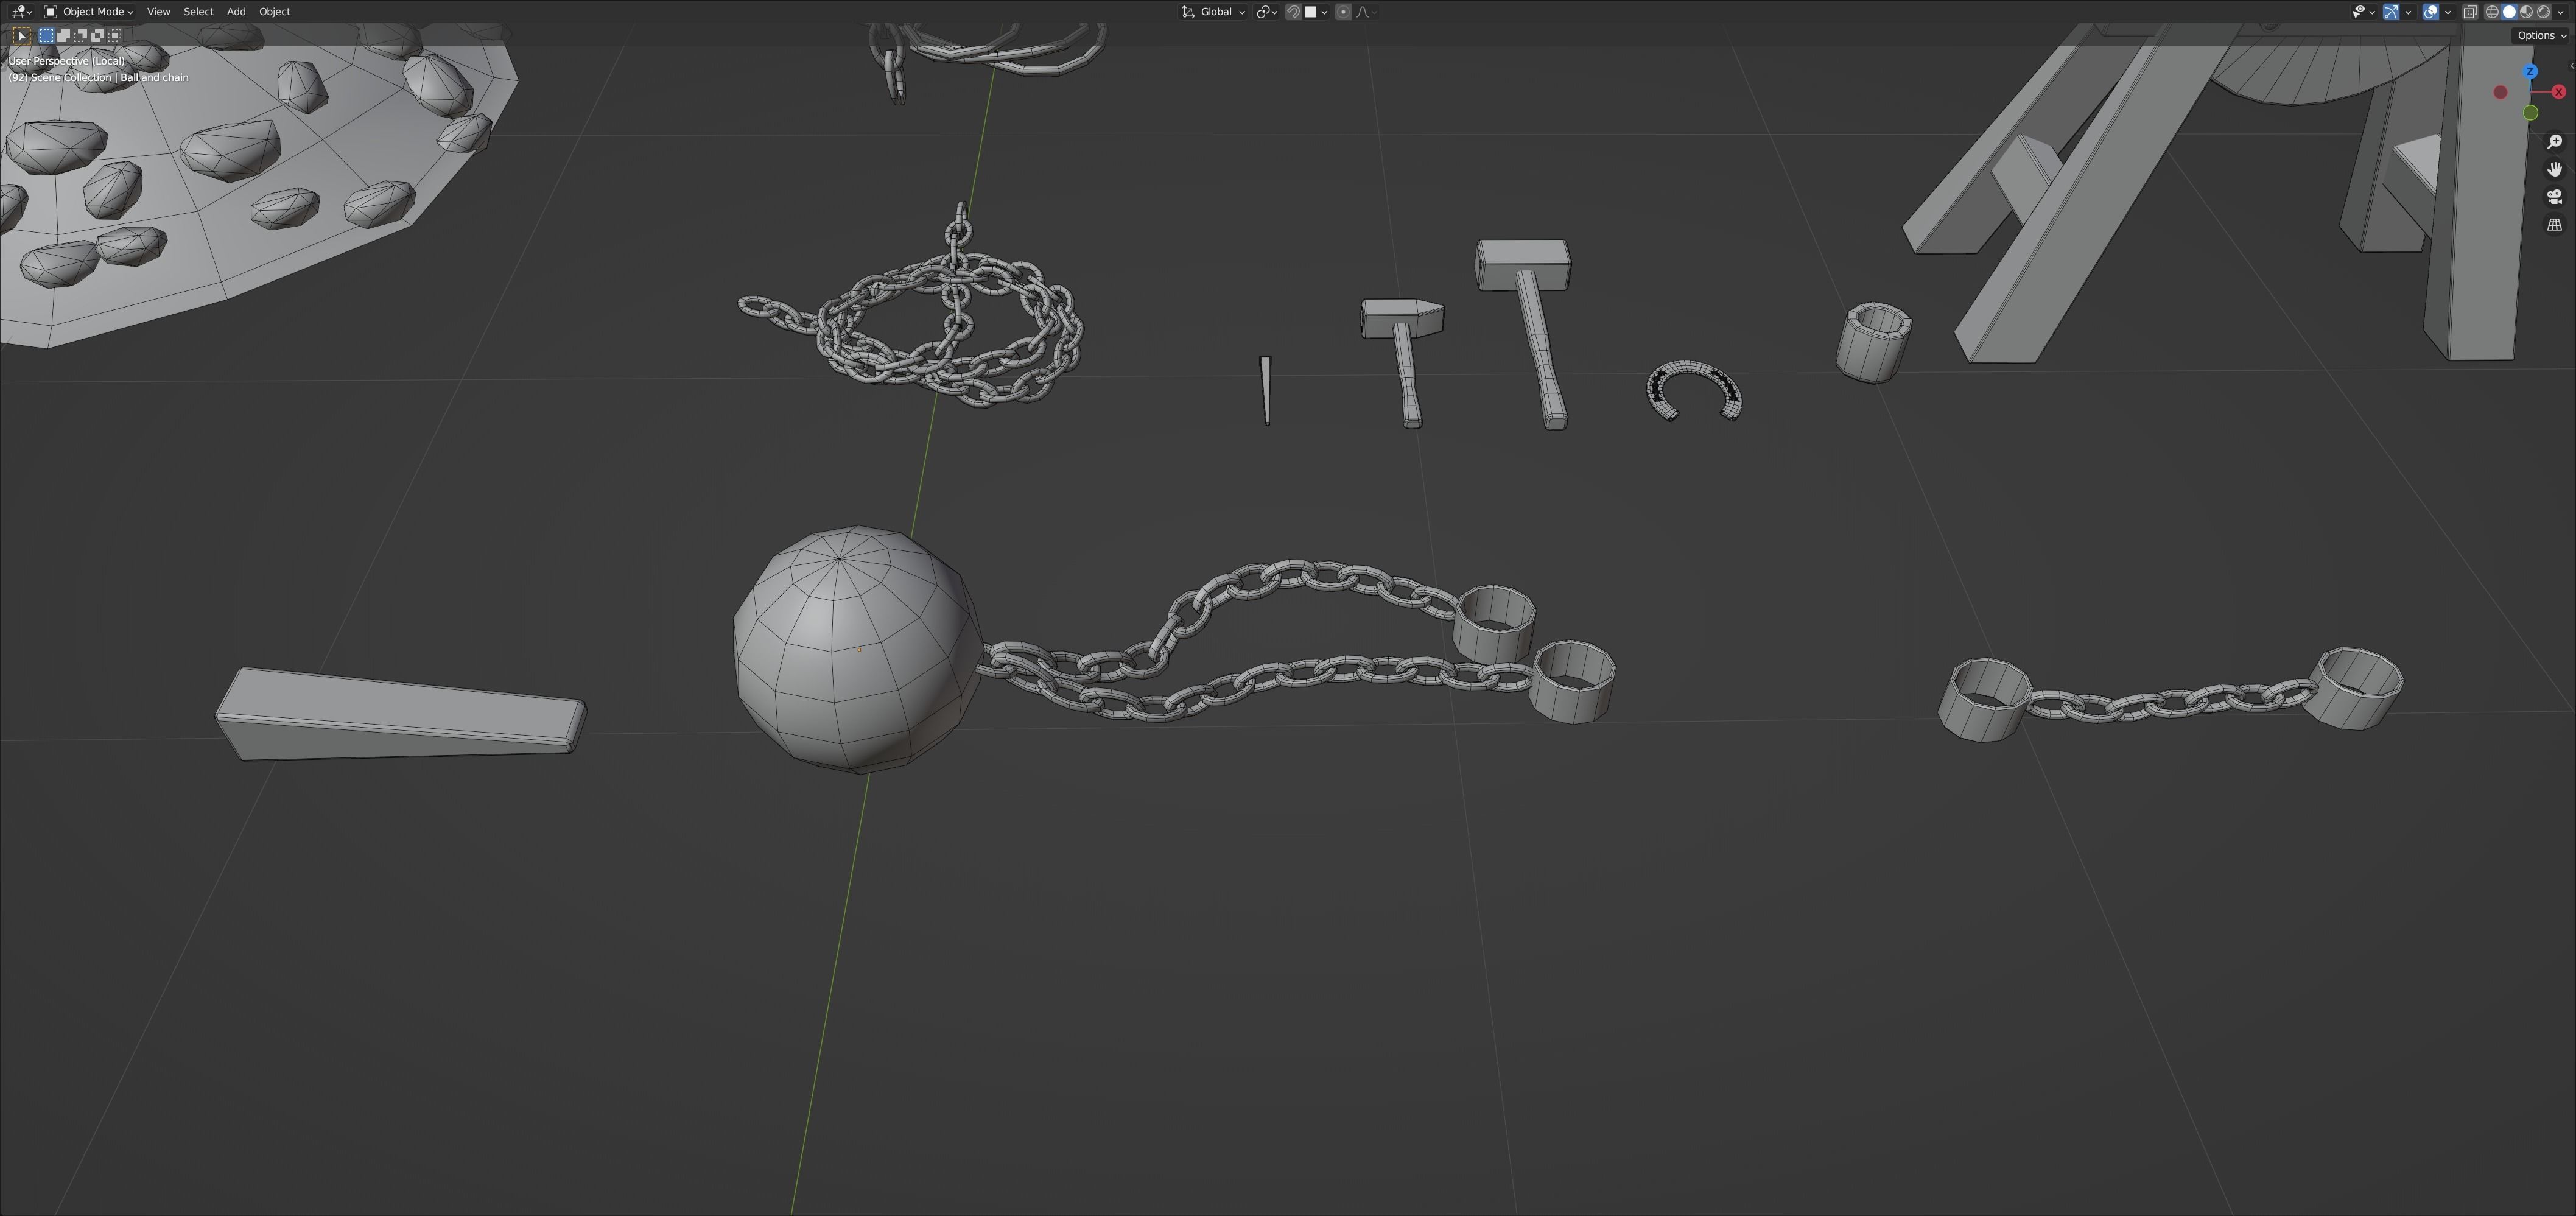Switch to wireframe viewport shading
This screenshot has height=1216, width=2576.
click(x=2492, y=12)
